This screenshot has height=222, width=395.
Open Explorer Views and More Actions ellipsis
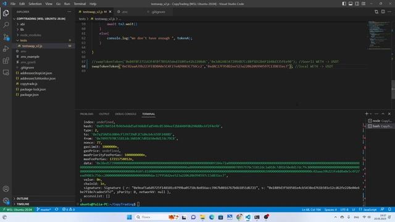tap(69, 12)
